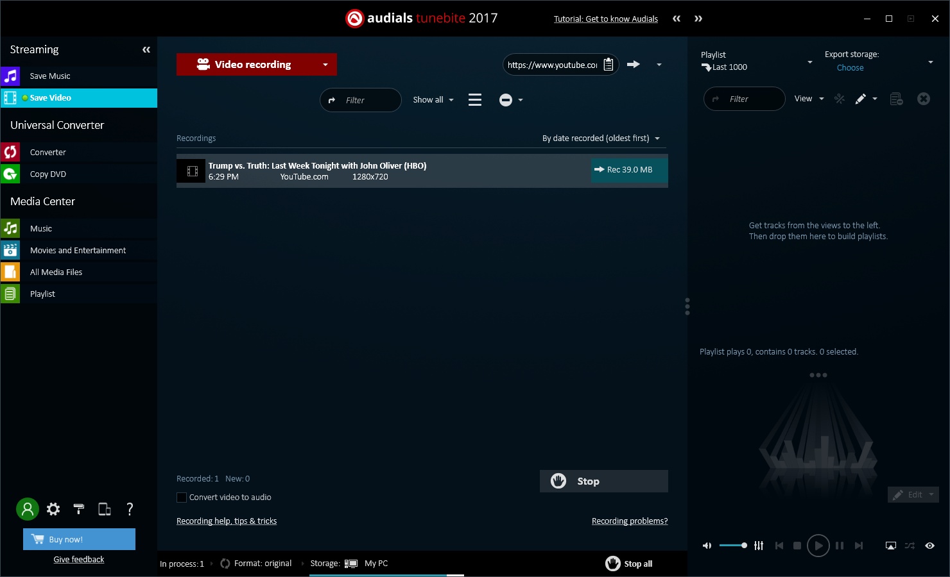Click previous tutorial double arrow
The image size is (950, 577).
point(677,19)
